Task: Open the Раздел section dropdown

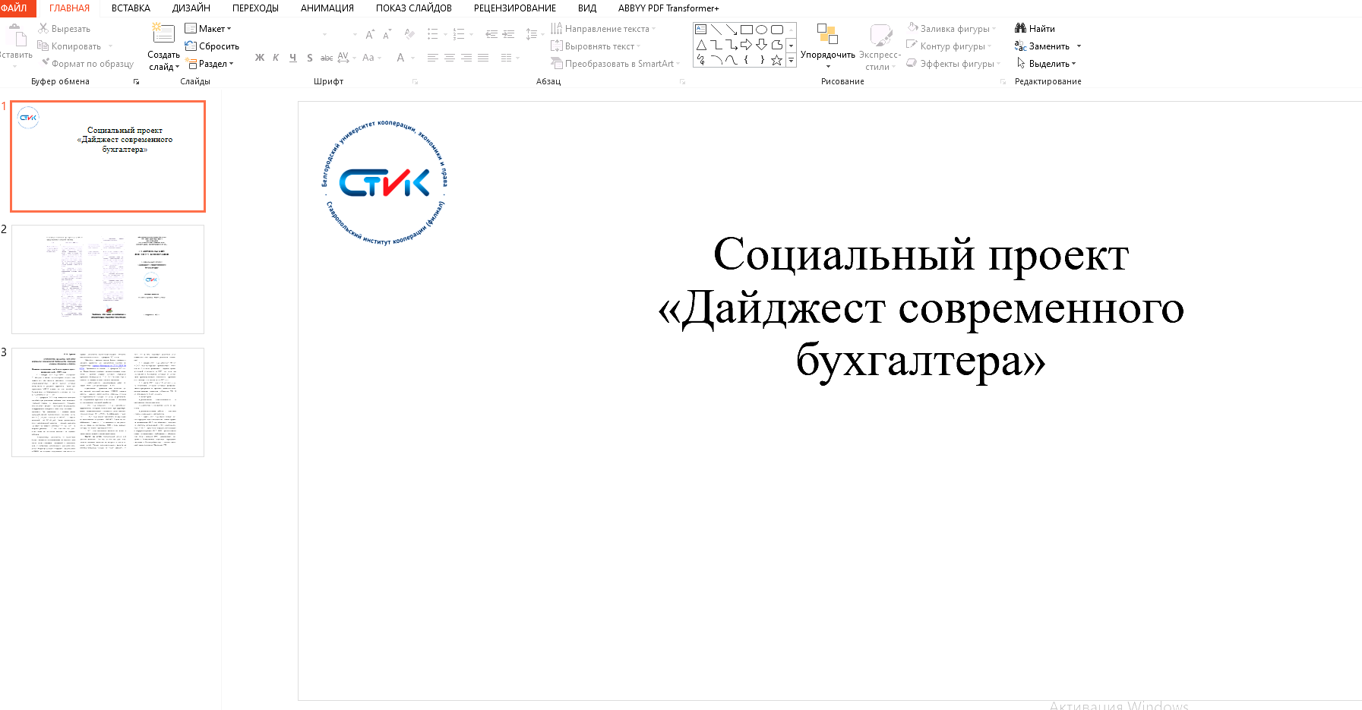Action: coord(210,64)
